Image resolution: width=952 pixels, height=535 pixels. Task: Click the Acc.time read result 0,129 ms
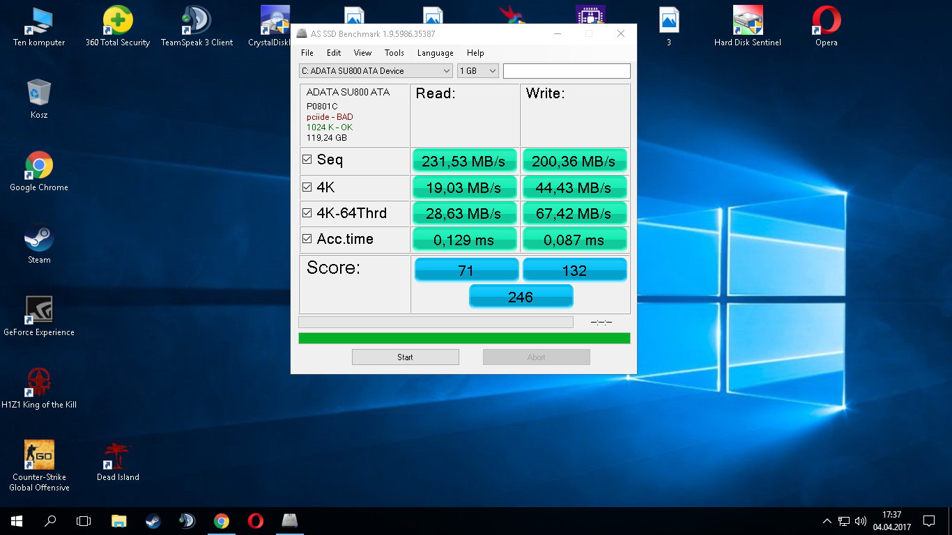[x=465, y=240]
